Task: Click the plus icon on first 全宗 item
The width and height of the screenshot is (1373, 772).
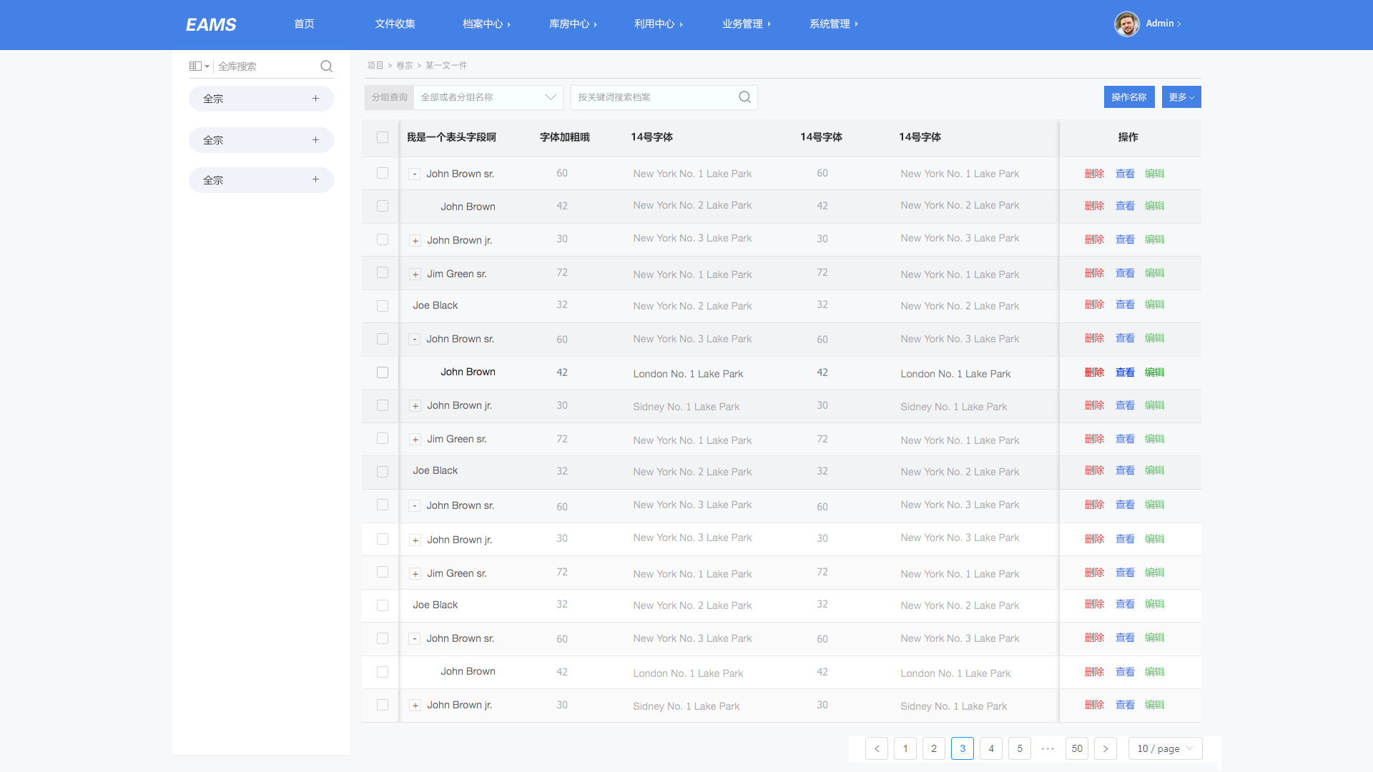Action: tap(315, 99)
